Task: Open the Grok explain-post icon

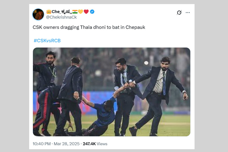Action: [179, 12]
